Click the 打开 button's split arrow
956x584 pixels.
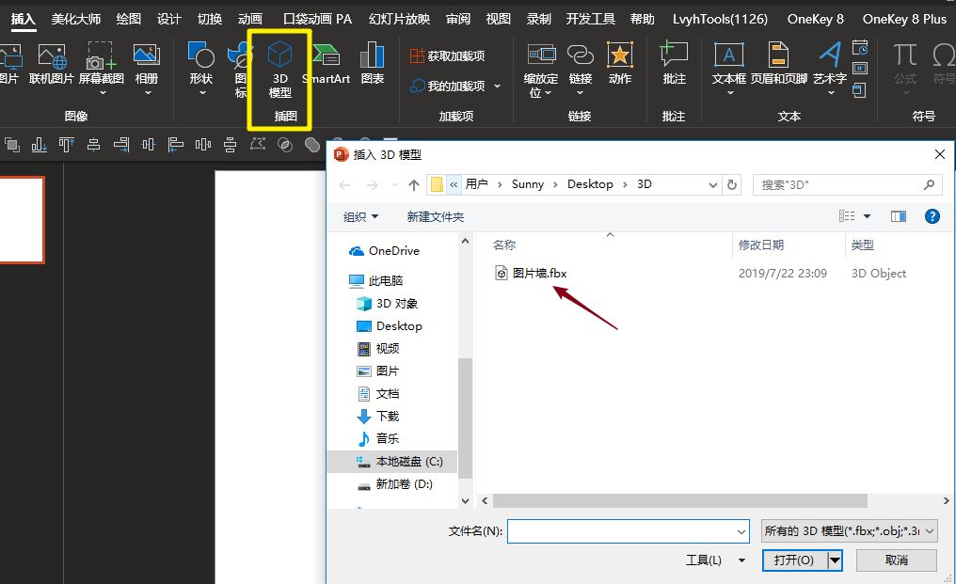835,560
